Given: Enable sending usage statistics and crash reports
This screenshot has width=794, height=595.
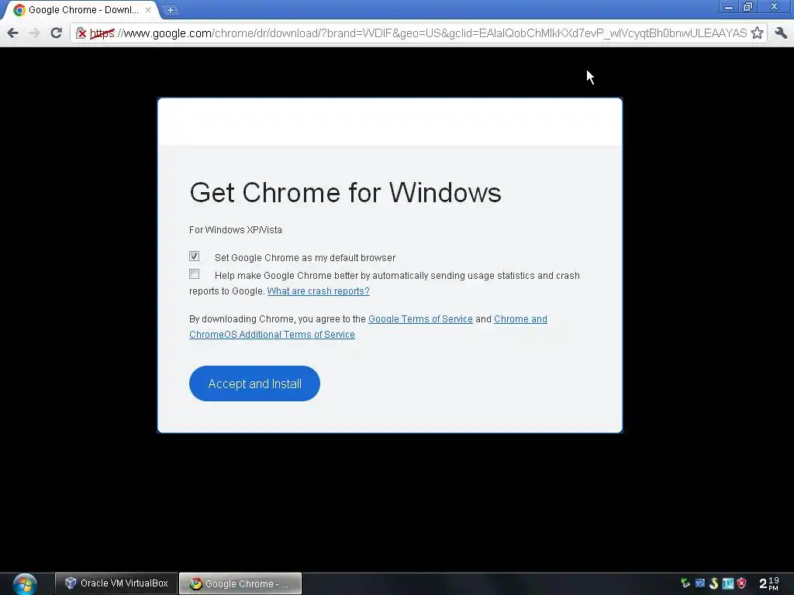Looking at the screenshot, I should tap(194, 274).
